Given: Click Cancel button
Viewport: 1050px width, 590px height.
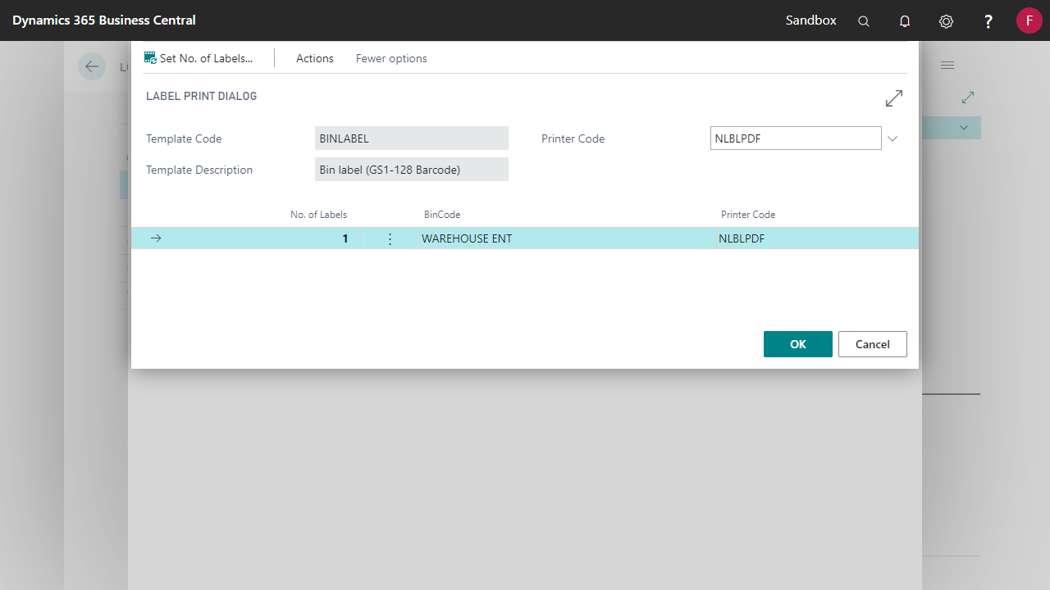Looking at the screenshot, I should click(873, 344).
